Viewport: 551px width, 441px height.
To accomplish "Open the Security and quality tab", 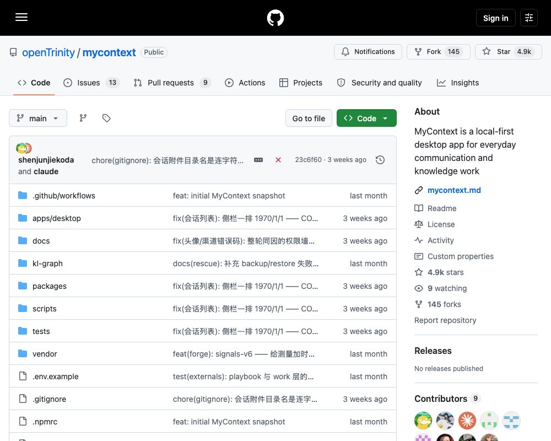I will (x=380, y=83).
